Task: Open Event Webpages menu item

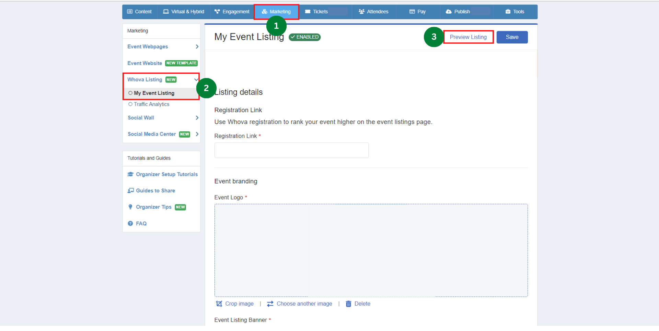Action: [148, 47]
